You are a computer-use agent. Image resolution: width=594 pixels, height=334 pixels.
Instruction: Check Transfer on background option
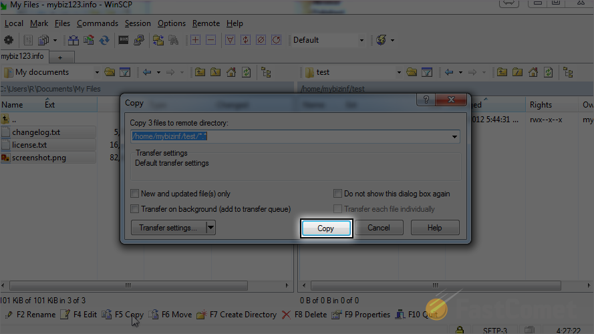click(134, 209)
